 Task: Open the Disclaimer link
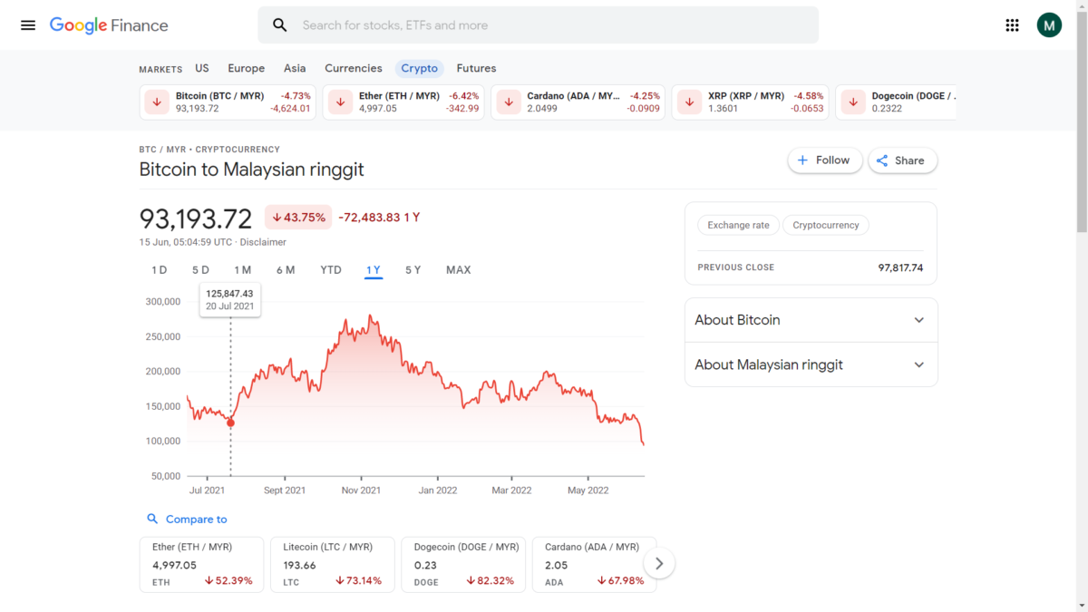(x=263, y=242)
